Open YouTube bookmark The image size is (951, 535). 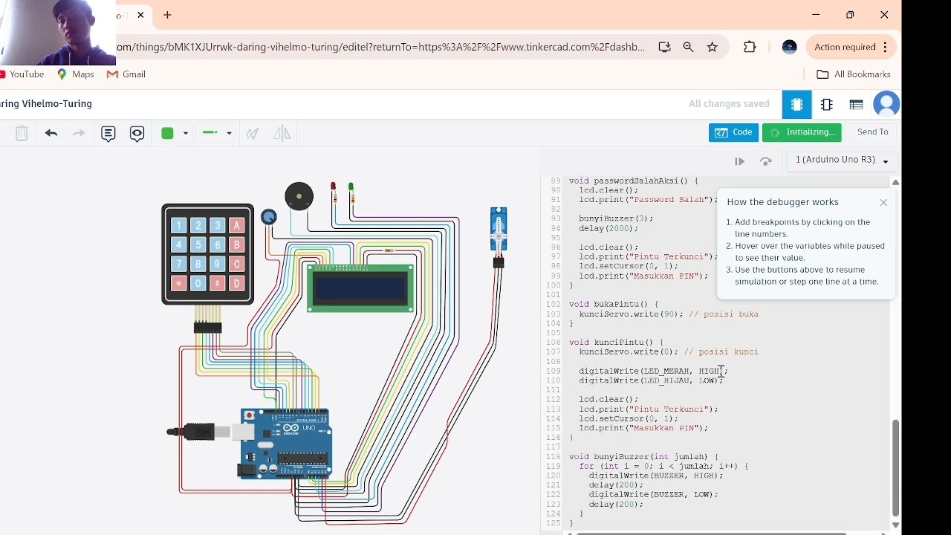(x=22, y=74)
